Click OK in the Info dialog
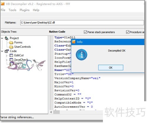The width and height of the screenshot is (147, 123). (111, 67)
